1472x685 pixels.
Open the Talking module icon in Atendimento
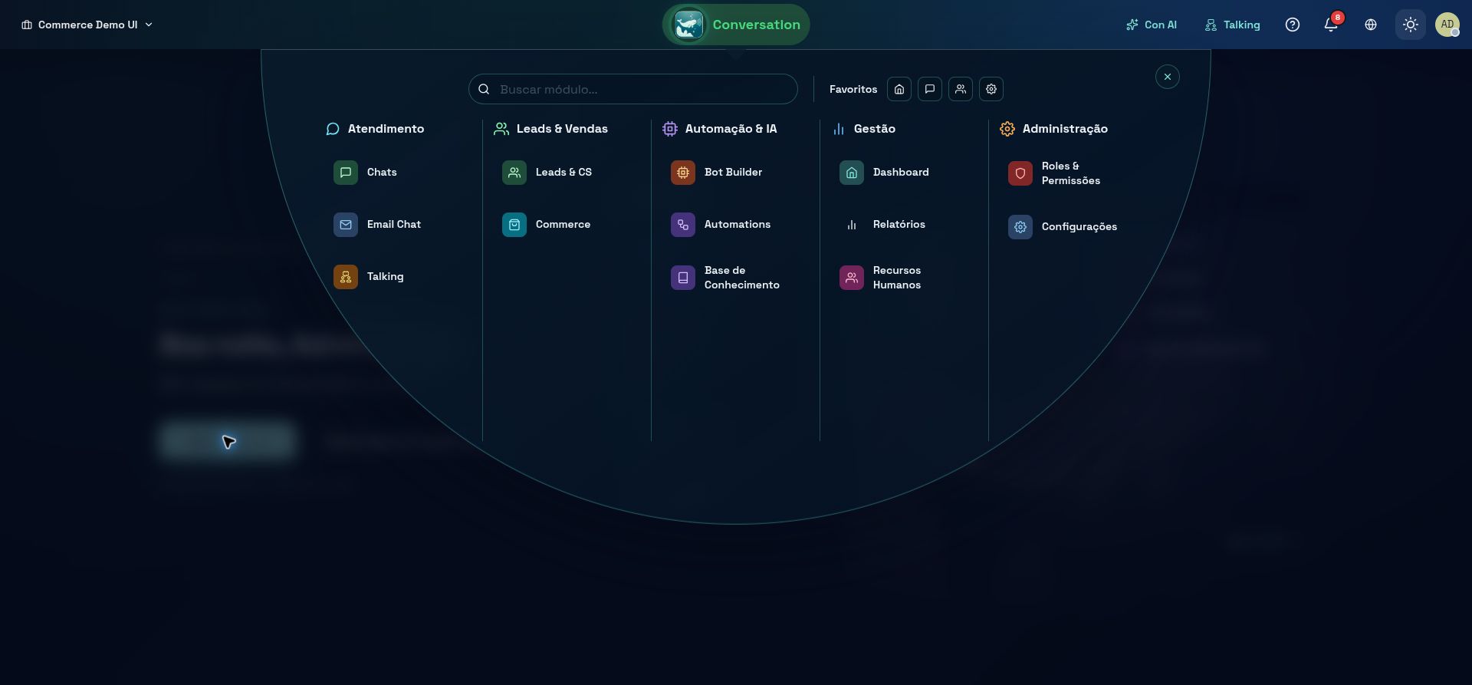click(x=346, y=277)
